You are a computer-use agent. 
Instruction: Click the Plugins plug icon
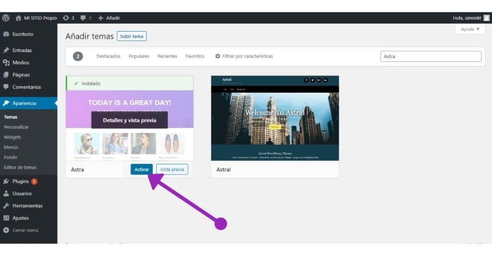coord(6,181)
